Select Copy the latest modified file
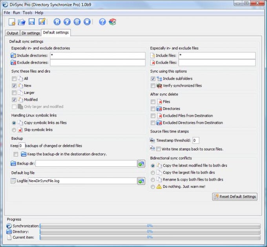 [x=153, y=165]
